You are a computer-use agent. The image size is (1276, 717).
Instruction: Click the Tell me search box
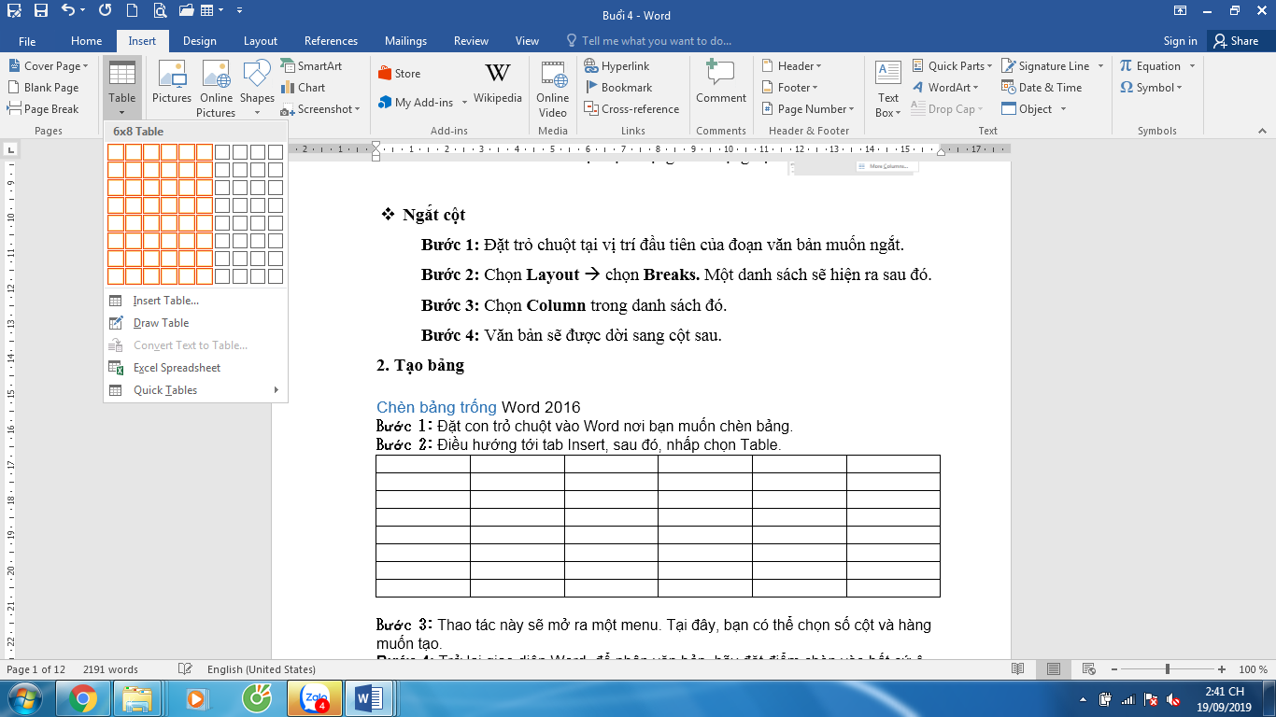tap(648, 41)
